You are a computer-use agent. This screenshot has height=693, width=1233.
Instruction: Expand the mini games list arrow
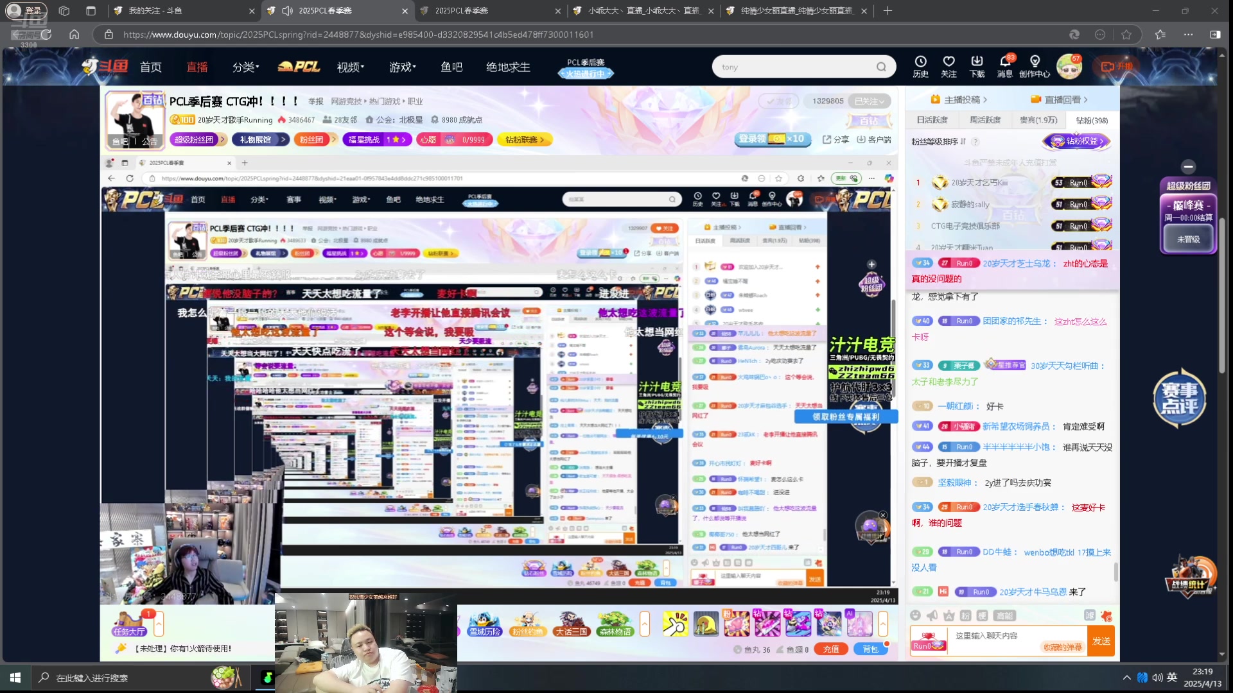click(645, 624)
